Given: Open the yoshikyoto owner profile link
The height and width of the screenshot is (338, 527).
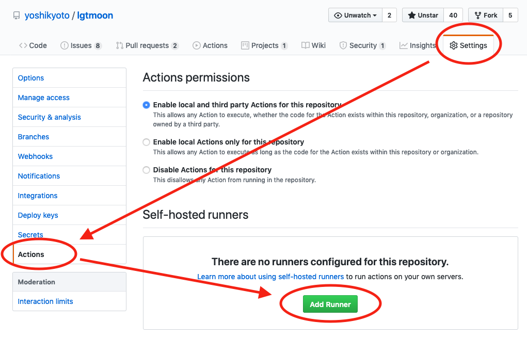Looking at the screenshot, I should tap(47, 15).
